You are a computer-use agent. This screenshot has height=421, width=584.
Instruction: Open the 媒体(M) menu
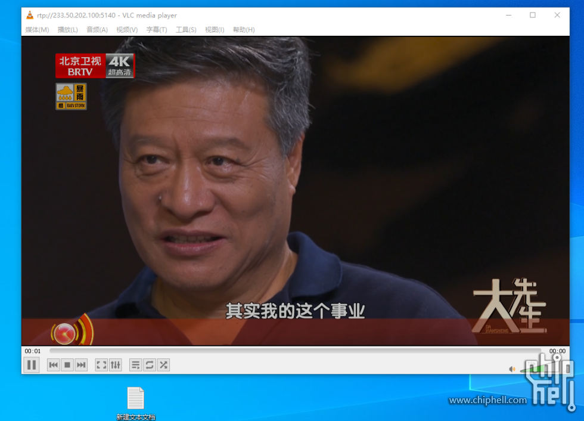point(37,29)
